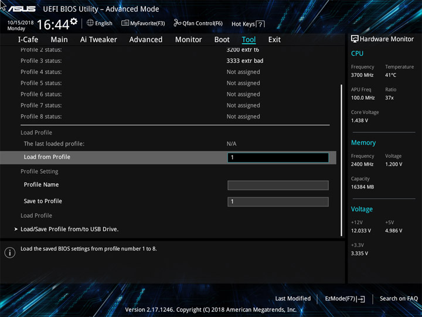Image resolution: width=422 pixels, height=317 pixels.
Task: Click the Profile 6 status label
Action: pyautogui.click(x=41, y=94)
